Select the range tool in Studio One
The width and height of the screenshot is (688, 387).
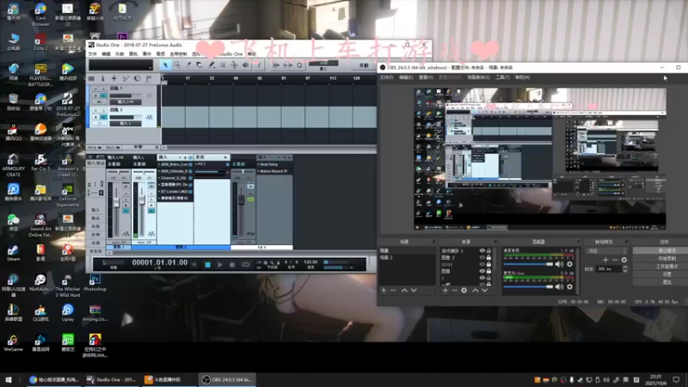point(177,65)
